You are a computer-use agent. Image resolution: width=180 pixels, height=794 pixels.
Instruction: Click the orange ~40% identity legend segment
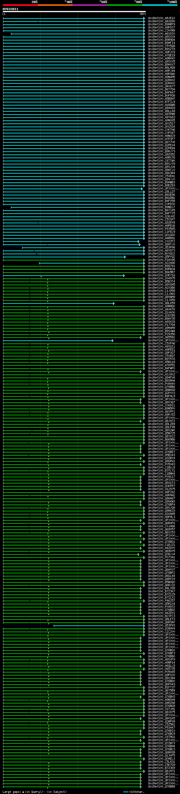(55, 5)
